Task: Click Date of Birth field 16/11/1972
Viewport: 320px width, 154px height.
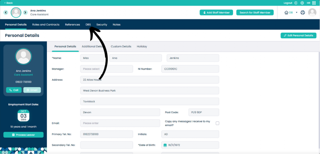Action: coord(190,145)
